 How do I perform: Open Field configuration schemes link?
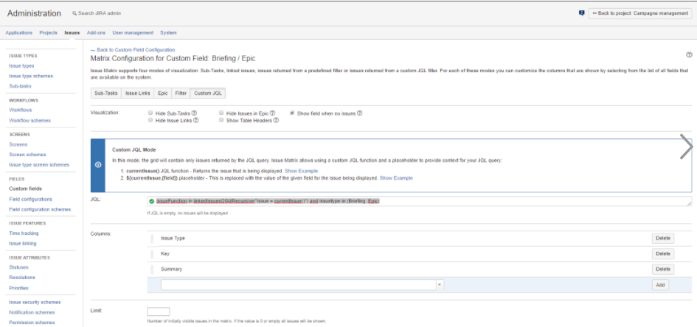tap(40, 209)
